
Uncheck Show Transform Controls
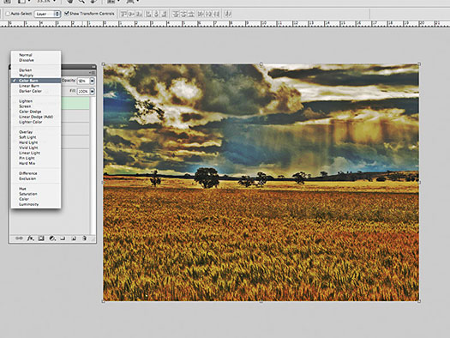(x=67, y=14)
